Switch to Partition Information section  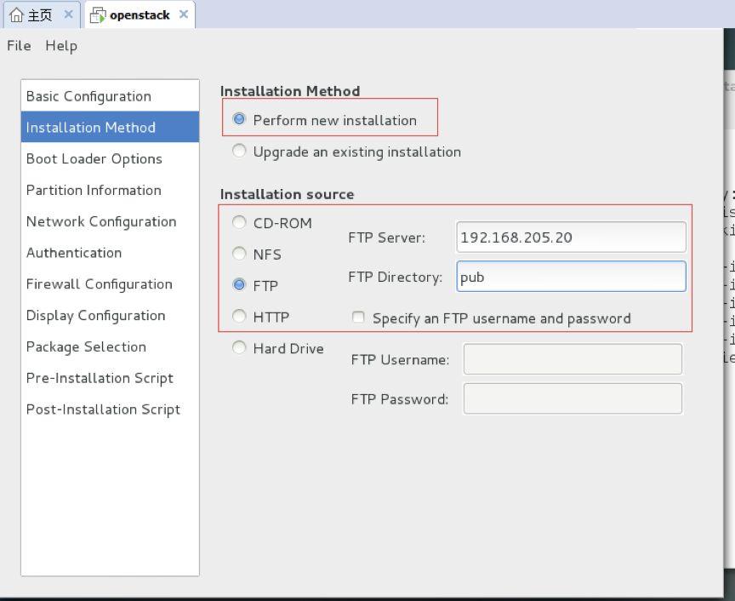click(x=94, y=191)
